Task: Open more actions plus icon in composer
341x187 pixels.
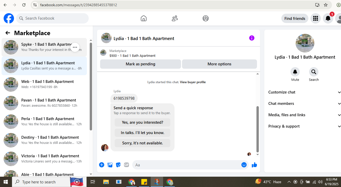Action: 102,165
